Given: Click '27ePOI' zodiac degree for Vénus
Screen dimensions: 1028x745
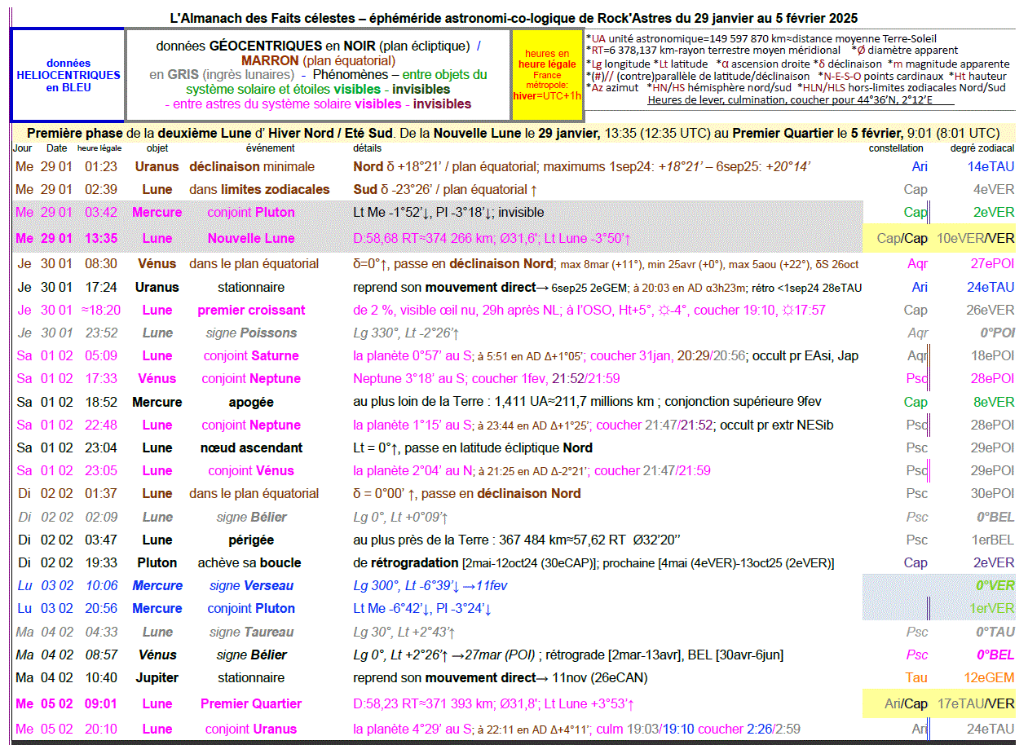Looking at the screenshot, I should (993, 263).
